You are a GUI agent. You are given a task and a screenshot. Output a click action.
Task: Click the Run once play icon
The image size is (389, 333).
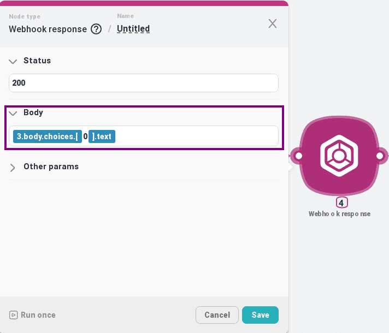(14, 315)
